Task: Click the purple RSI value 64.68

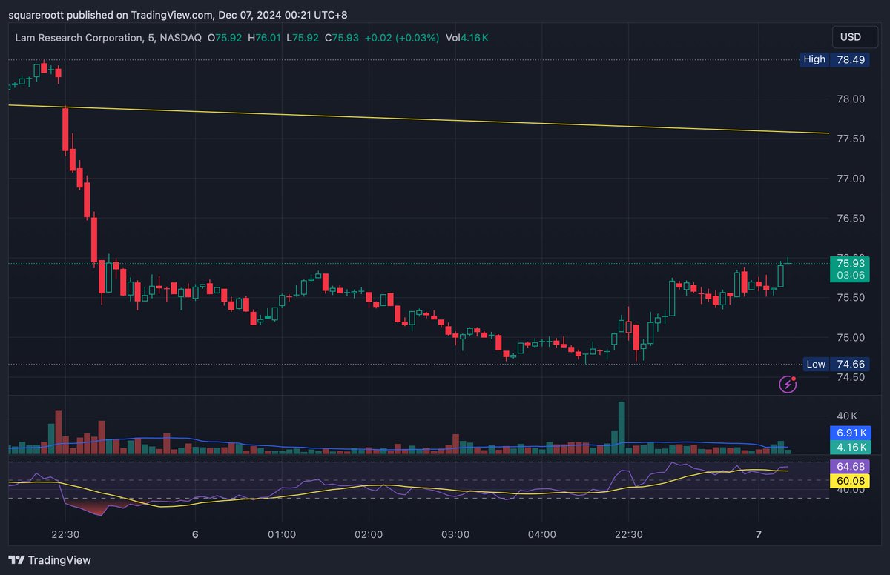Action: click(850, 466)
